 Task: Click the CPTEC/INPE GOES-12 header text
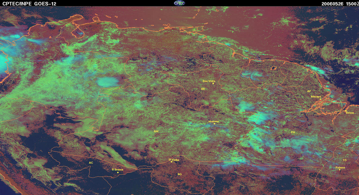[x=29, y=3]
